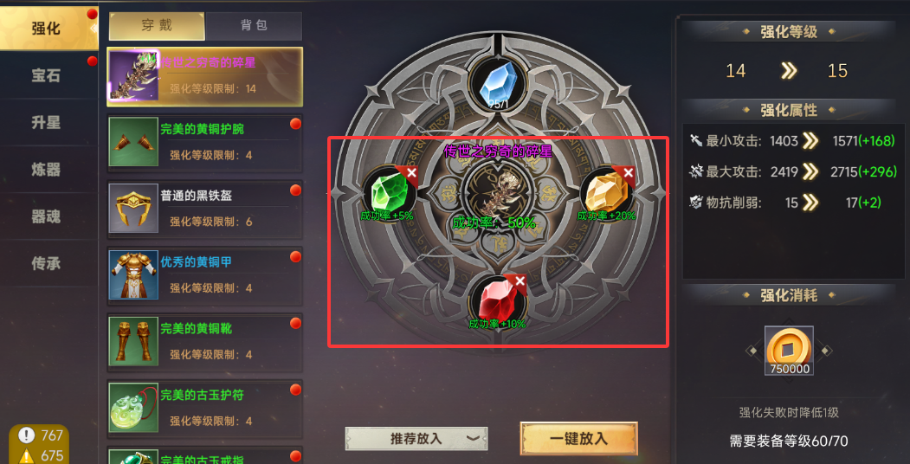
Task: Select 完美的古玉护符 in the equipment list
Action: 204,407
